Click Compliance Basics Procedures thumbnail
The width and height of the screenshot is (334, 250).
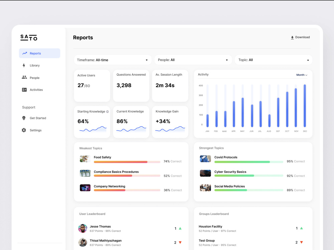coord(85,173)
